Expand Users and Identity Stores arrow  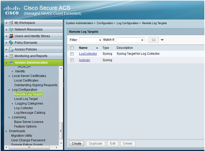(x=6, y=36)
